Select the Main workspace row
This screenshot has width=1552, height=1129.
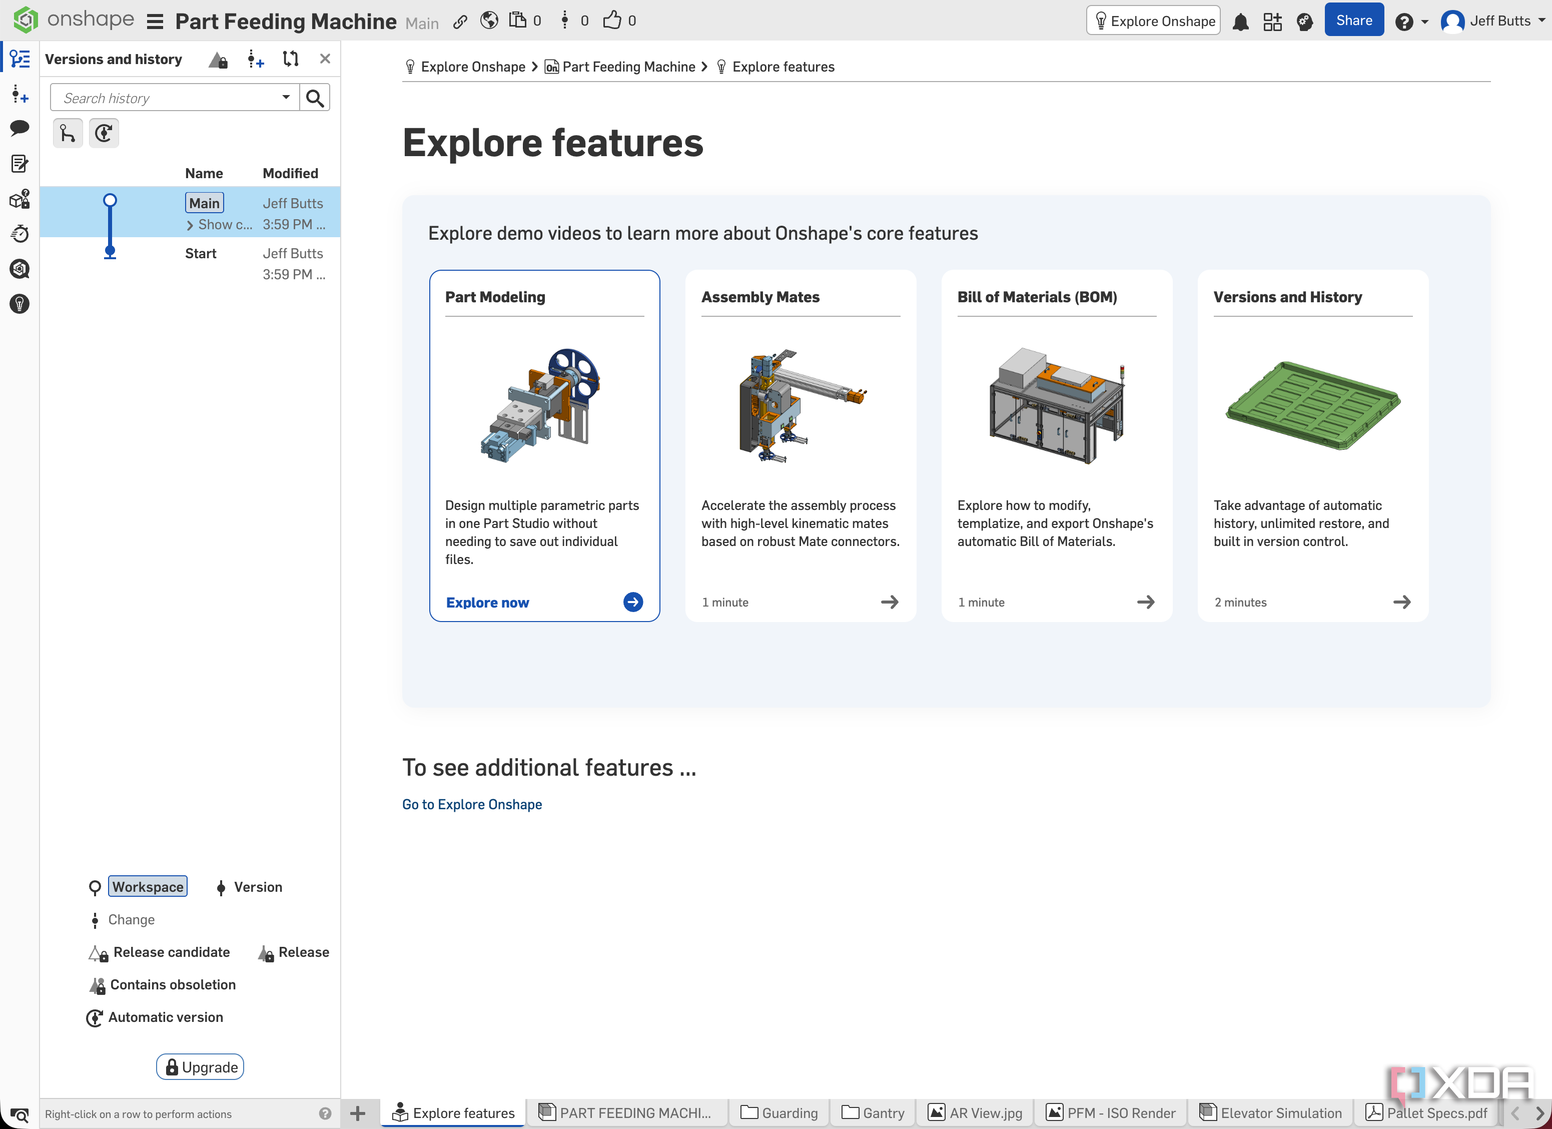[190, 212]
